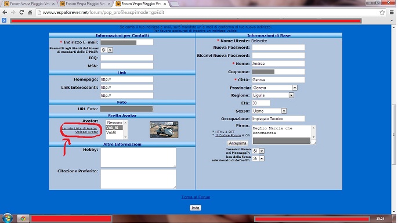Click the Anteprima button
Image resolution: width=398 pixels, height=224 pixels.
click(x=237, y=143)
